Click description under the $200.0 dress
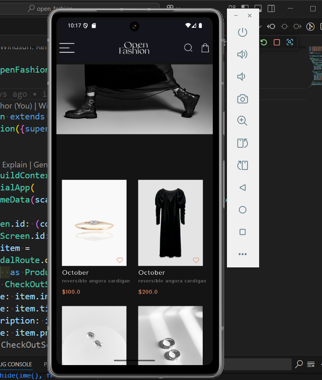The height and width of the screenshot is (380, 322). coord(172,281)
